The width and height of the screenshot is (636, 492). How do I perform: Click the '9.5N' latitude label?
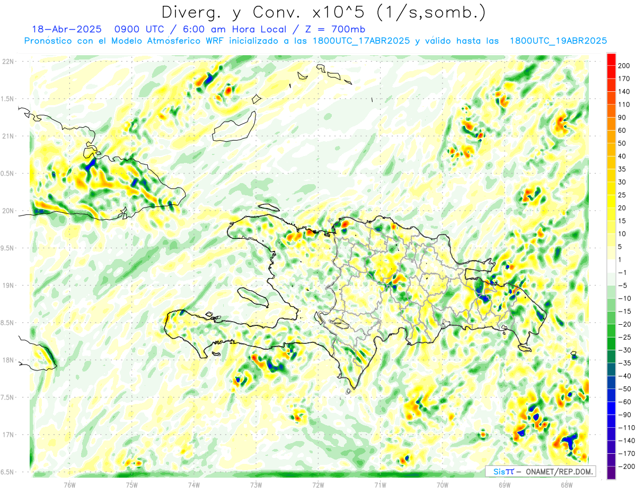8,248
